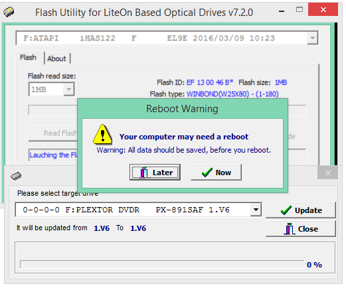This screenshot has width=346, height=288.
Task: Click the 0 % update progress bar
Action: (x=162, y=264)
